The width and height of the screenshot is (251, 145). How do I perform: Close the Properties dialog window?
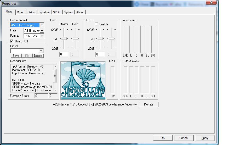211,2
